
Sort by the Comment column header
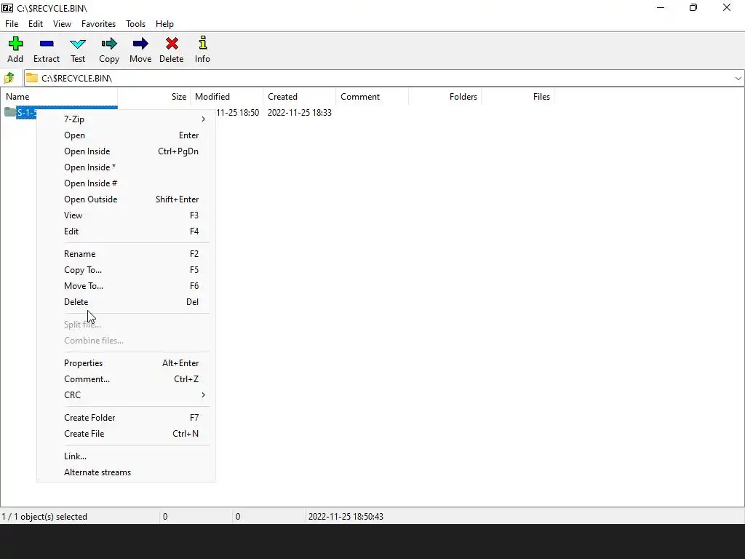point(372,97)
